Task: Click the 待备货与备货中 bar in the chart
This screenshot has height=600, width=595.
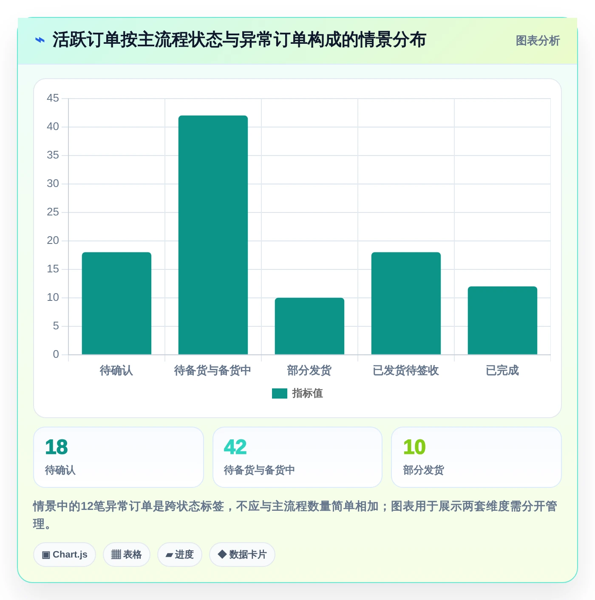Action: click(213, 235)
